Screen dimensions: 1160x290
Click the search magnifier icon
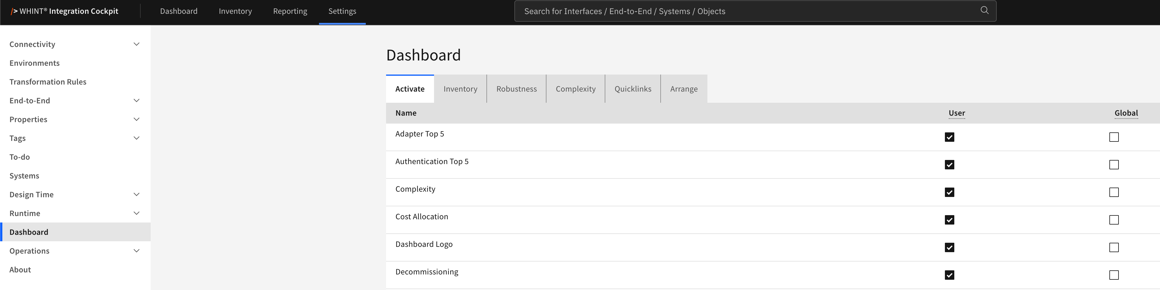[x=984, y=10]
